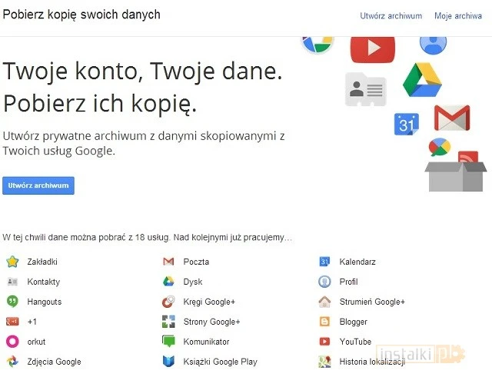Click the Strumień Google+ label

pos(372,302)
